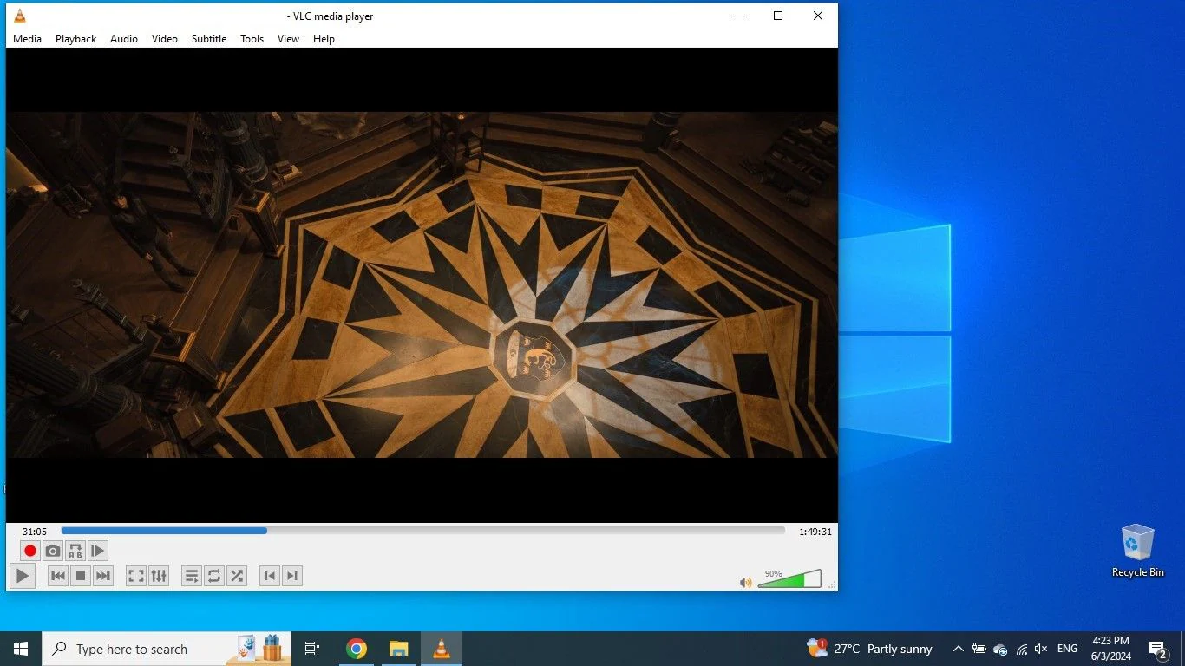Click the VLC cone icon in title bar
Screen dimensions: 1185x666
(20, 16)
